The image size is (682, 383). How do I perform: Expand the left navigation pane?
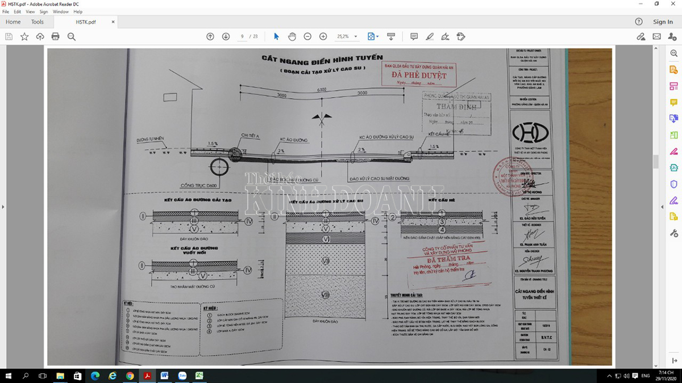pos(3,207)
